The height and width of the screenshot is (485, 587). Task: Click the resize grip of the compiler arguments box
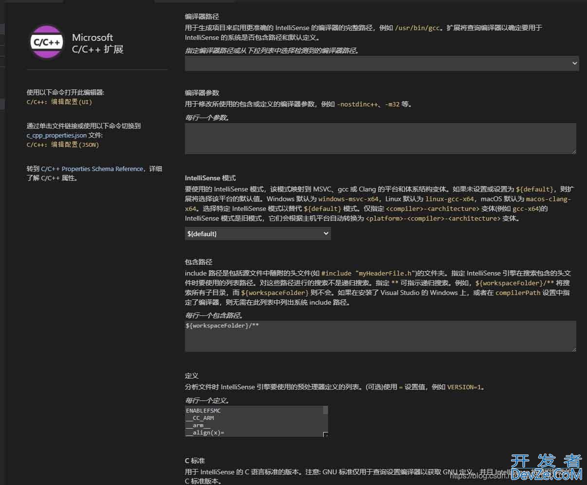(573, 151)
